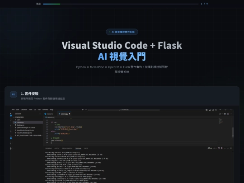
Task: Open Explorer's more actions ellipsis
Action: pos(40,114)
